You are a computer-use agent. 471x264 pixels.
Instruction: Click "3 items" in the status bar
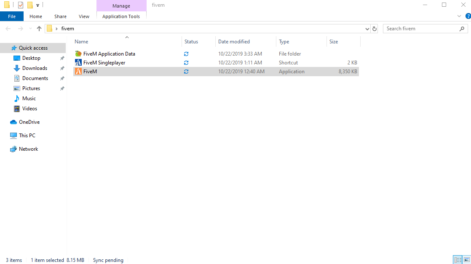14,260
